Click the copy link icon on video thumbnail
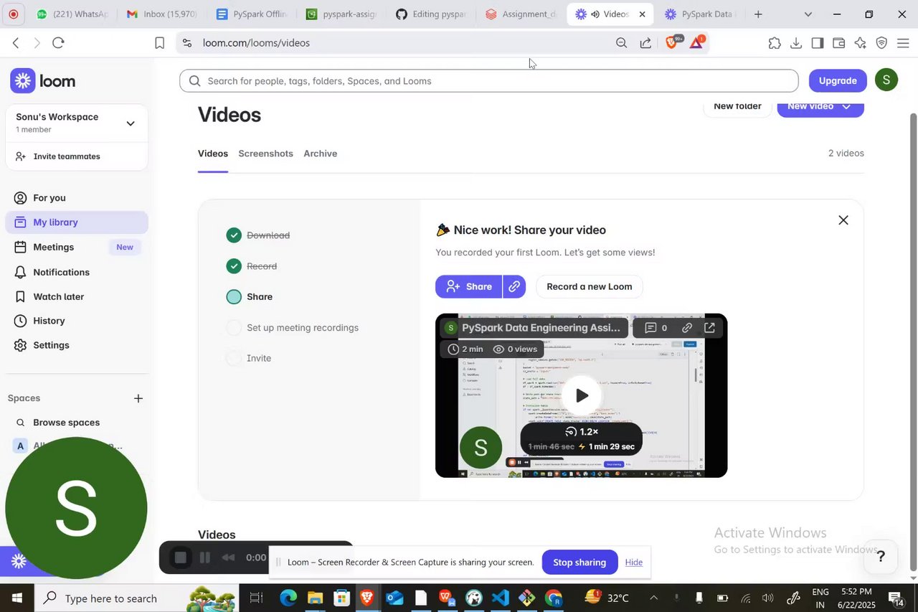 point(686,328)
